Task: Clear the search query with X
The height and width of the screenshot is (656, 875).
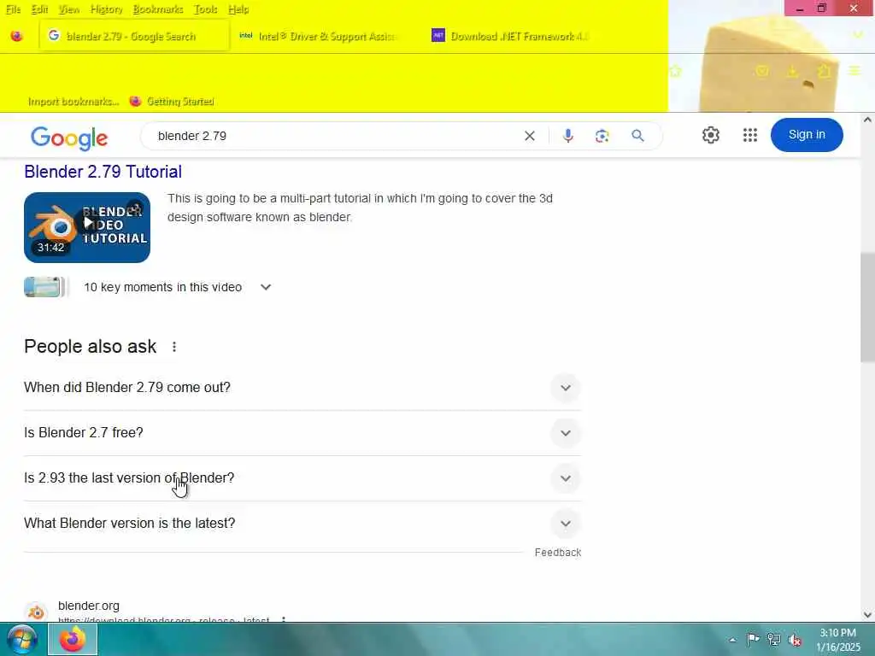Action: [530, 136]
